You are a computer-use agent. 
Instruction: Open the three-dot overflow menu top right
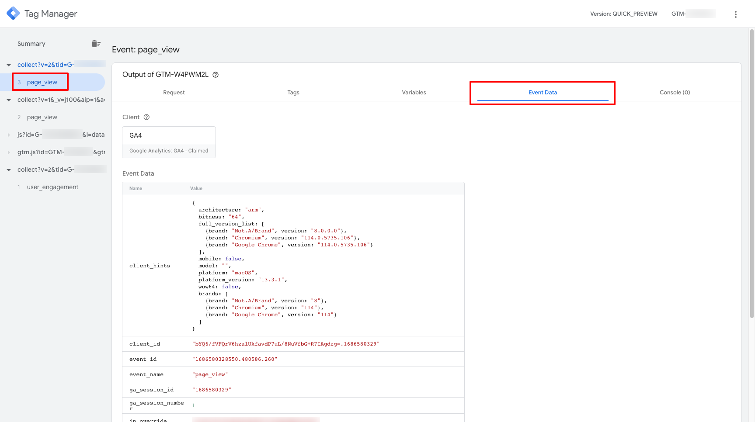[x=736, y=14]
